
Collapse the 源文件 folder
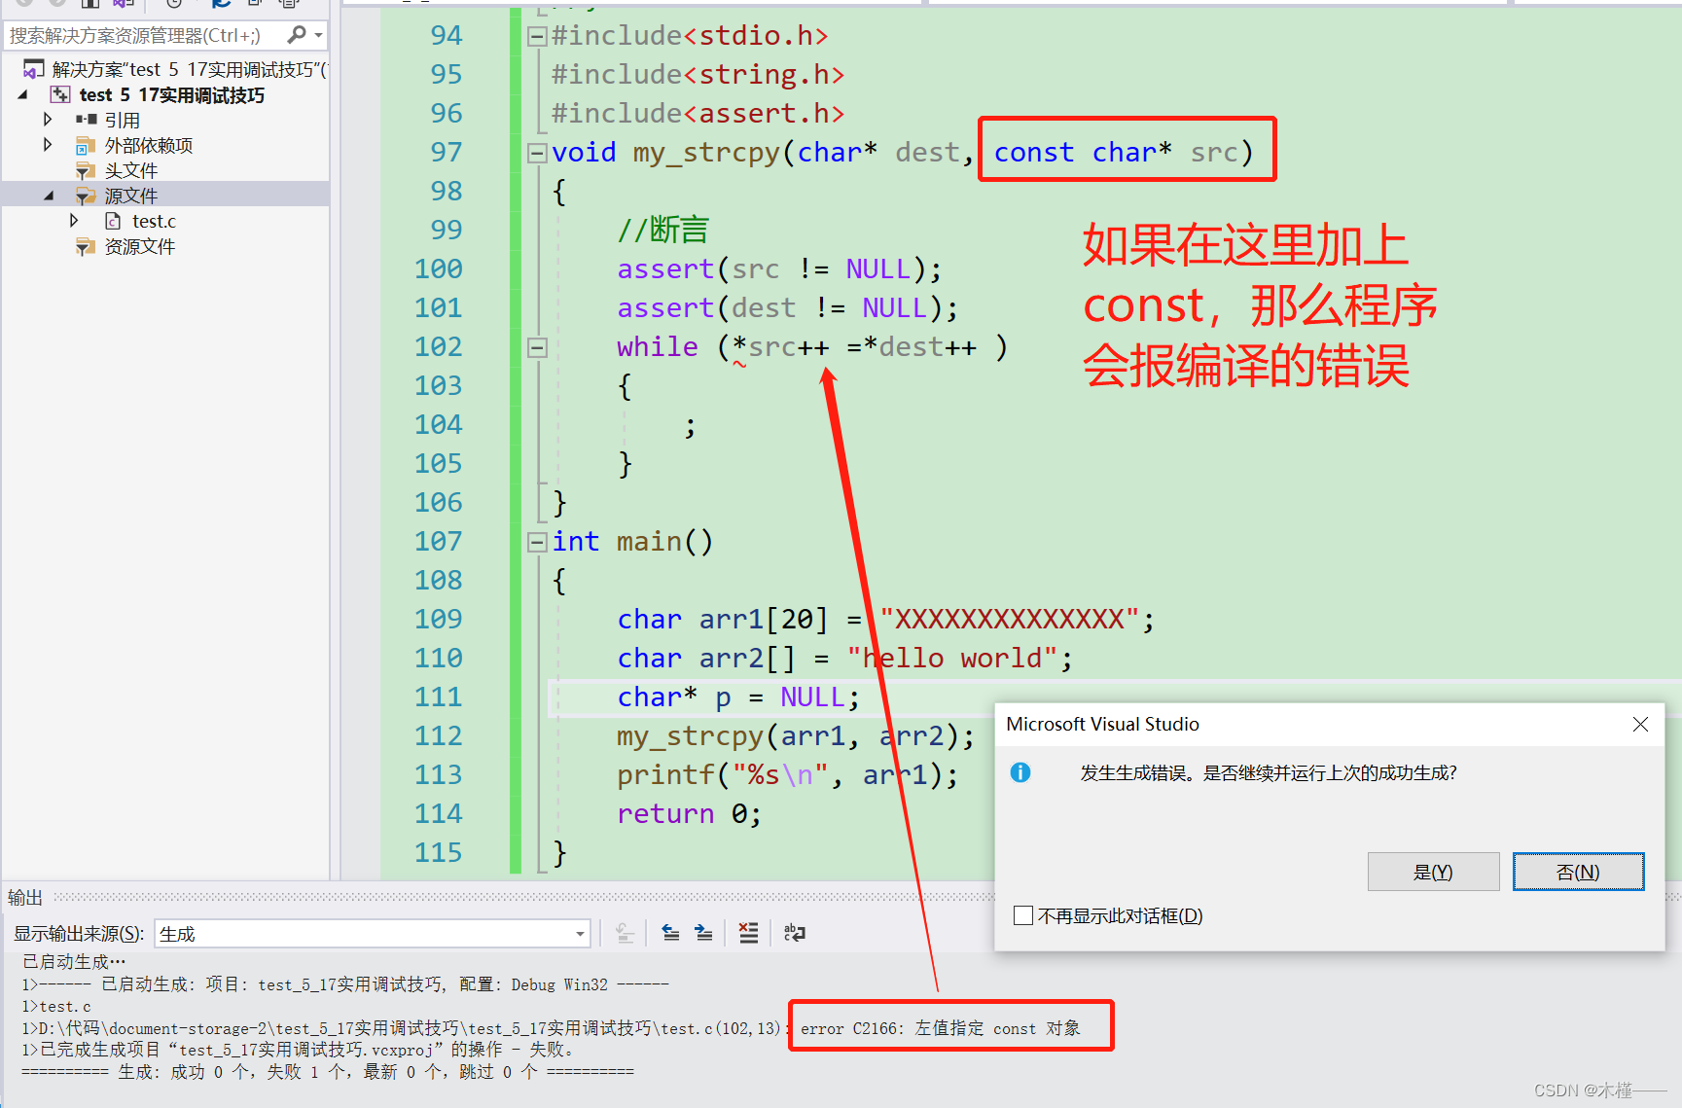coord(49,196)
